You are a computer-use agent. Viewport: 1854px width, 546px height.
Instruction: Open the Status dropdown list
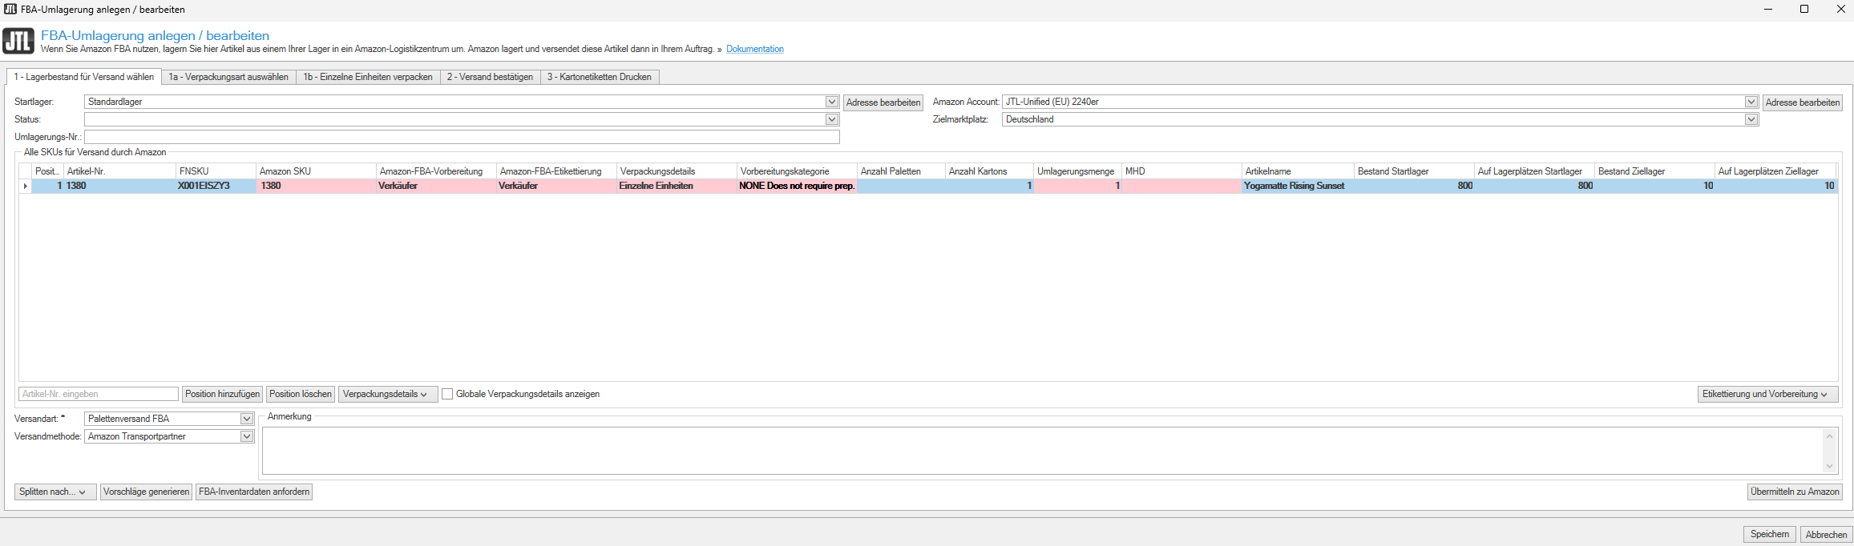[831, 119]
